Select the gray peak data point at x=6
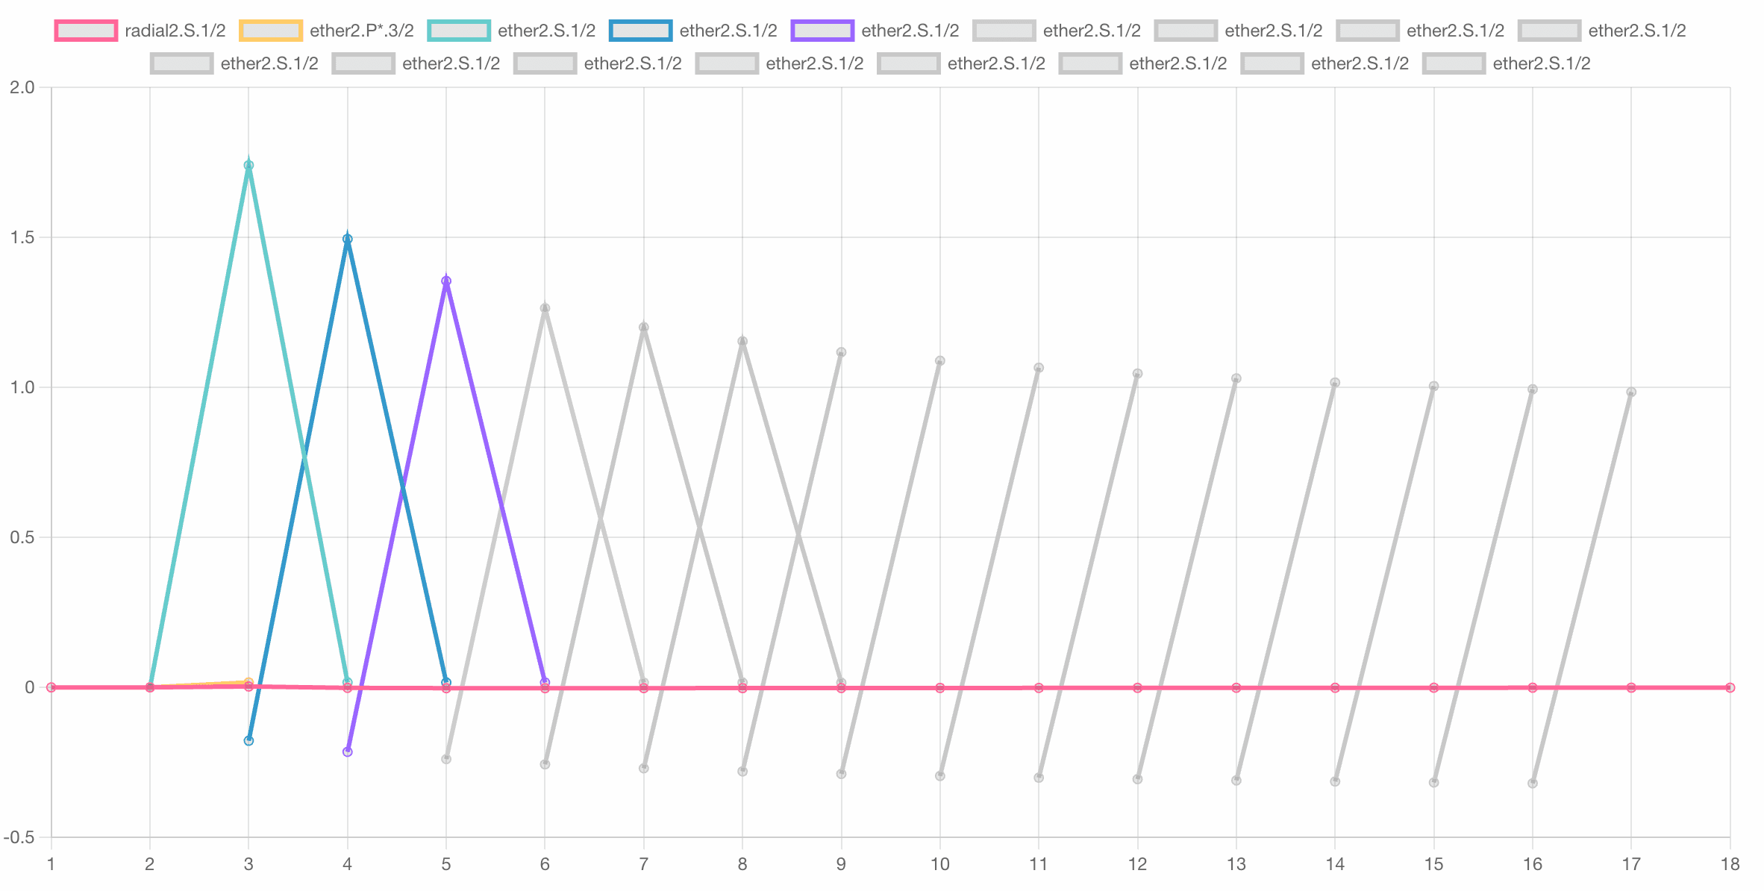 [x=545, y=308]
